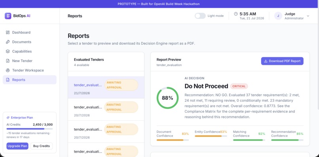Click the 'Do Not Proceed' heading
Image resolution: width=319 pixels, height=157 pixels.
click(x=206, y=86)
